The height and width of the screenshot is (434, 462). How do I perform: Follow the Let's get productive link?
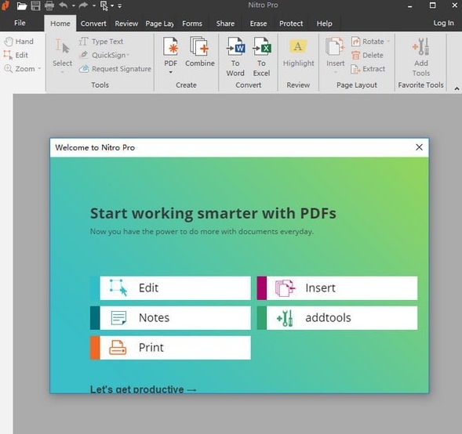pyautogui.click(x=144, y=389)
